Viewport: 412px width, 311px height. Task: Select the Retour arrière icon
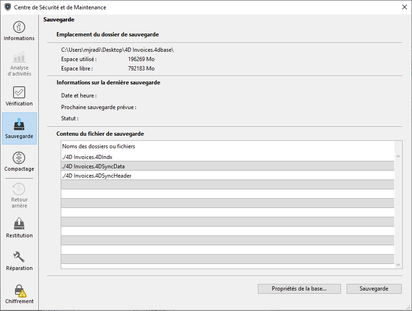[19, 189]
